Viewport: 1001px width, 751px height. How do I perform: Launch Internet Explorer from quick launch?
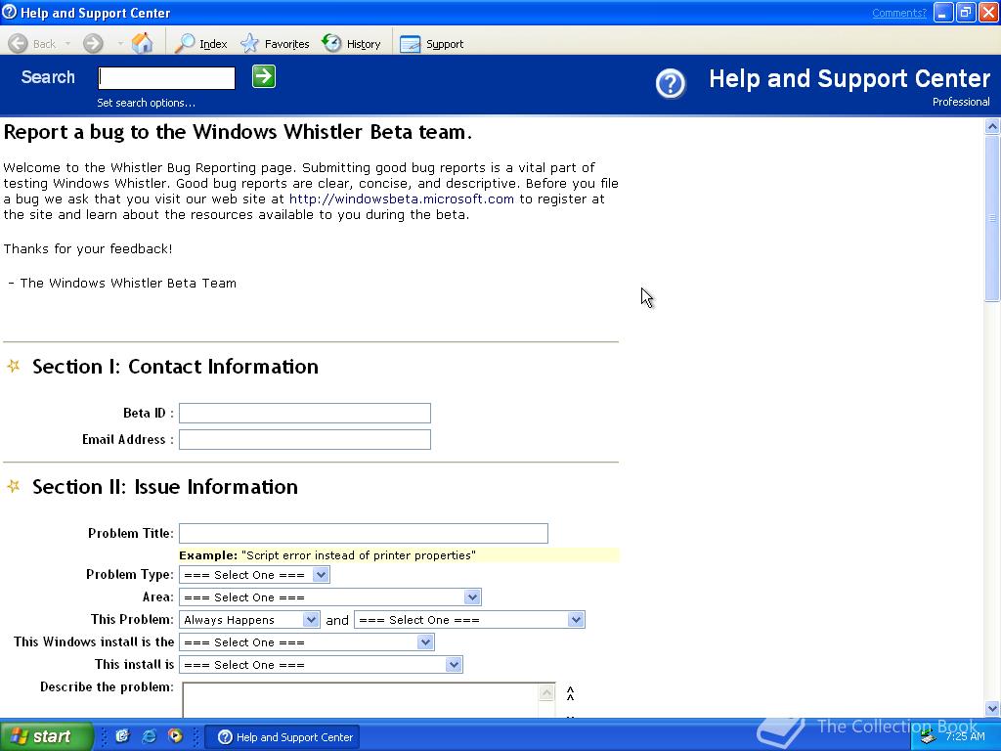click(149, 736)
